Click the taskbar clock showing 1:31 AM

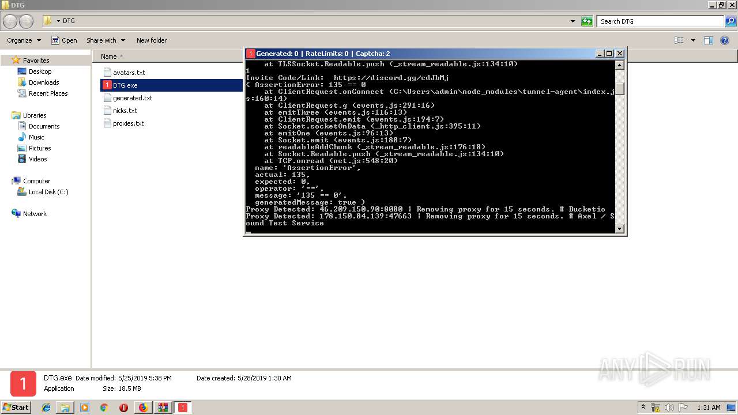(709, 408)
